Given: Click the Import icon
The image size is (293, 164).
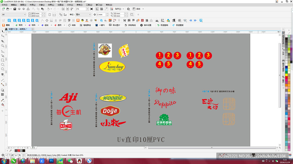Looking at the screenshot, I should [63, 9].
